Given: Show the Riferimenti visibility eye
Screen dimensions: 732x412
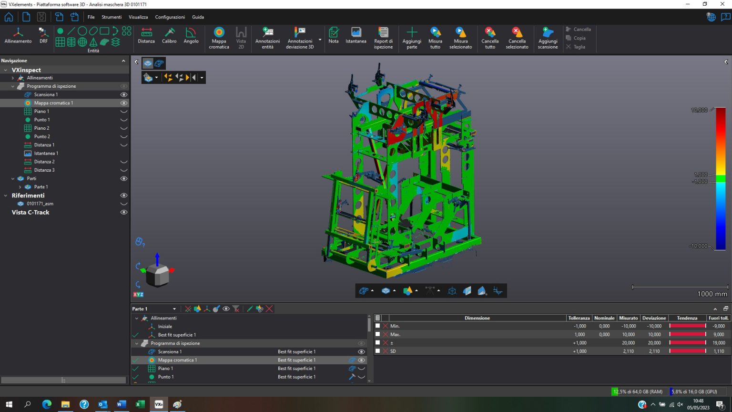Looking at the screenshot, I should point(123,195).
